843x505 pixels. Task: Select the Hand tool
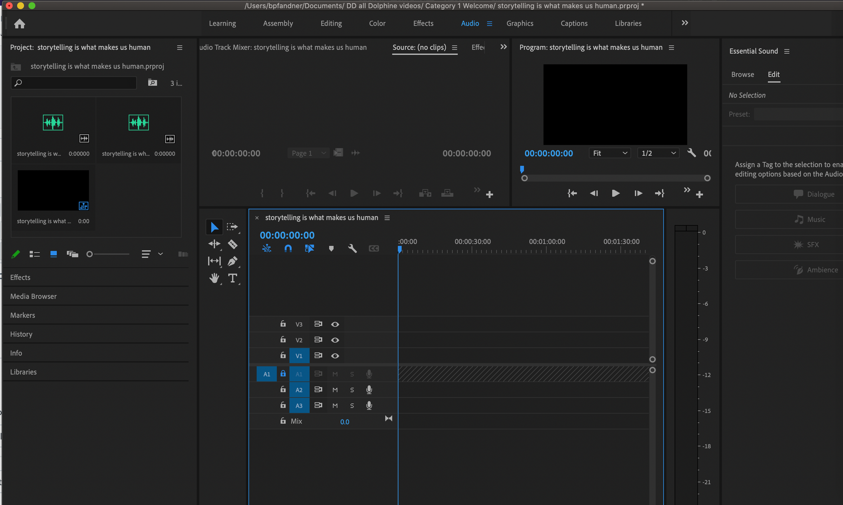214,278
